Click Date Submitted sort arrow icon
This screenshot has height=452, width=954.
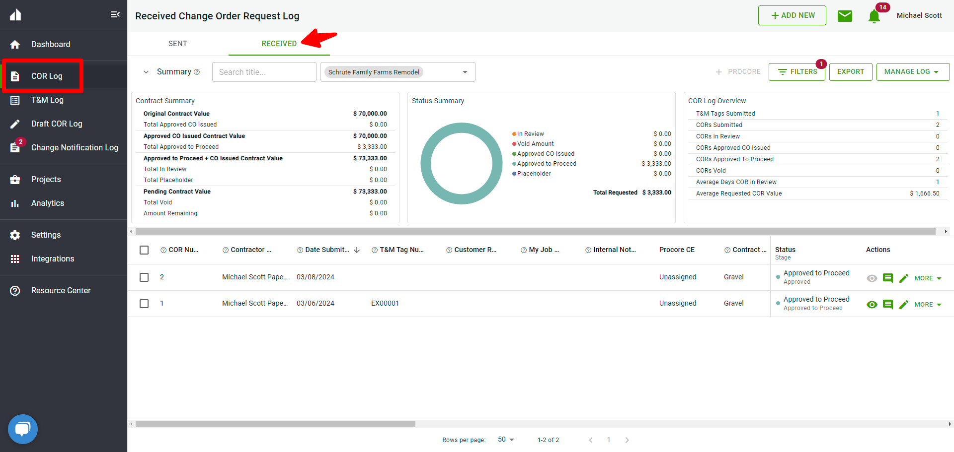click(357, 250)
